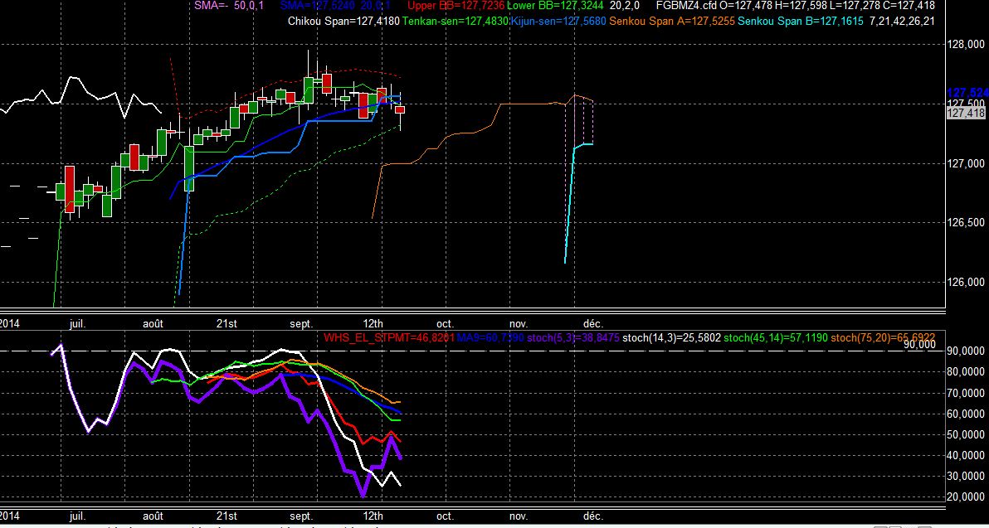Image resolution: width=989 pixels, height=528 pixels.
Task: Click the C=127,418 close value
Action: coord(909,6)
